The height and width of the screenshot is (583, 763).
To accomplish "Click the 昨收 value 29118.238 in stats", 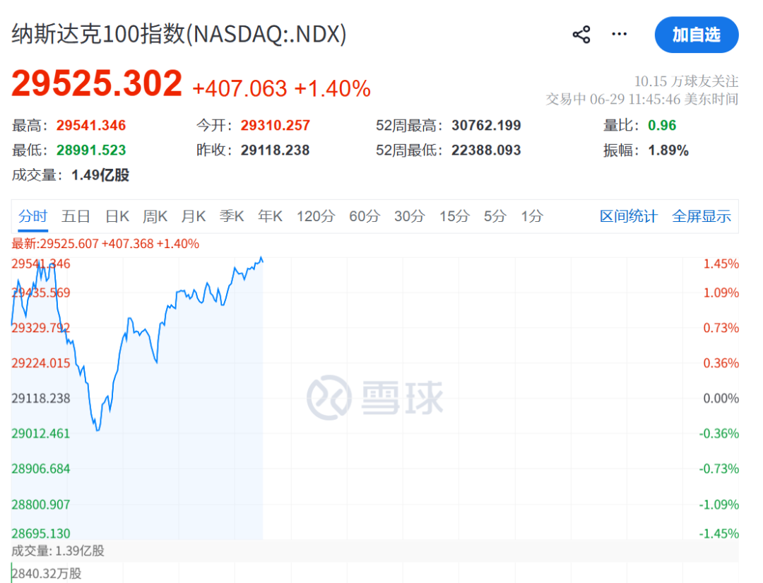I will (x=276, y=150).
